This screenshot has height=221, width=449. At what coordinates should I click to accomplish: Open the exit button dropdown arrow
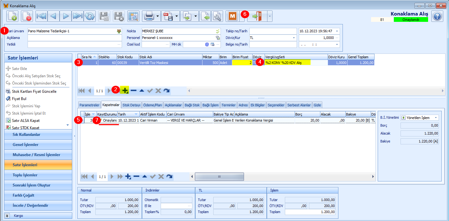270,16
